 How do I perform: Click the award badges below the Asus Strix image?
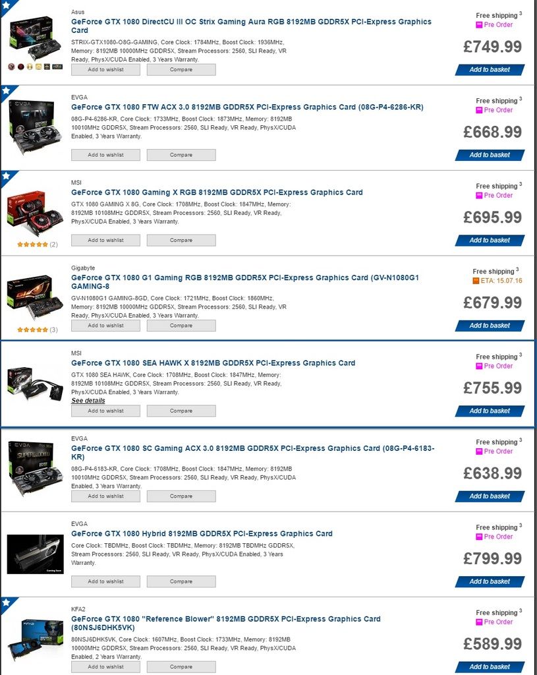36,67
